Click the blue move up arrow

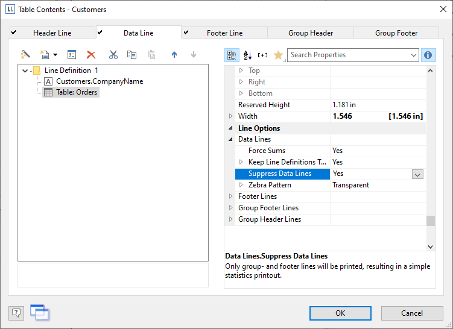[x=174, y=55]
